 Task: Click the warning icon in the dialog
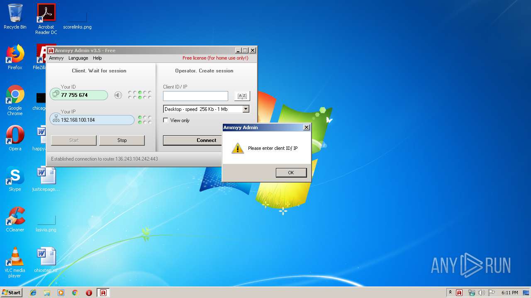[x=237, y=148]
